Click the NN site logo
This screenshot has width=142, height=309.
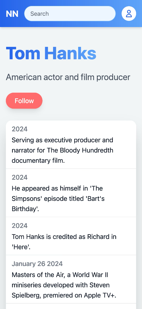(12, 14)
